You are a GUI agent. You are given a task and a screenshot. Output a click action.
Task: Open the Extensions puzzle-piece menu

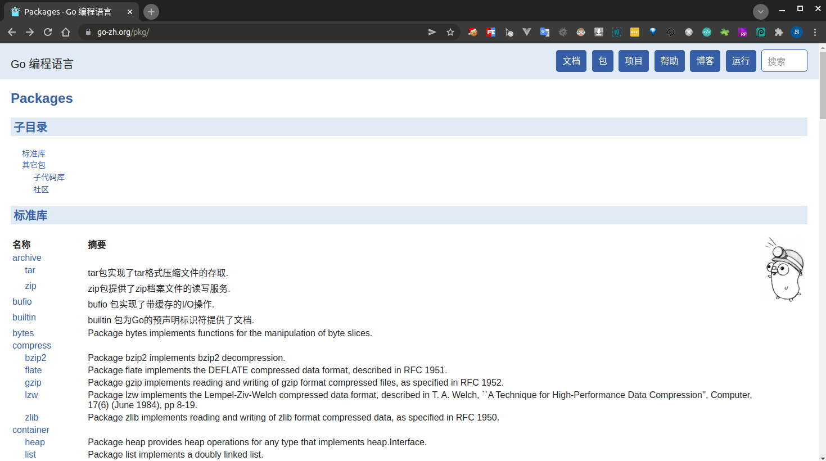click(x=778, y=32)
